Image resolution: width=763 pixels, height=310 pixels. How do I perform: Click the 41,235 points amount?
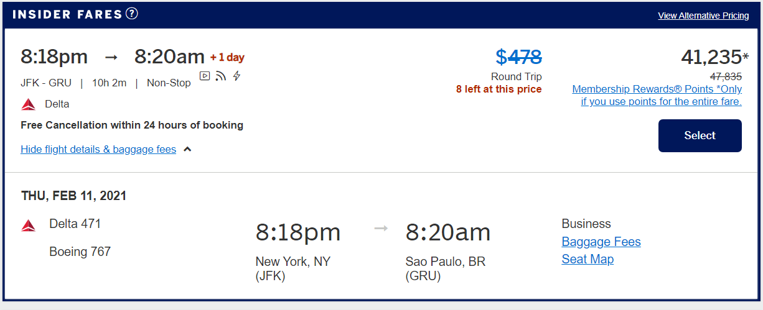click(711, 57)
